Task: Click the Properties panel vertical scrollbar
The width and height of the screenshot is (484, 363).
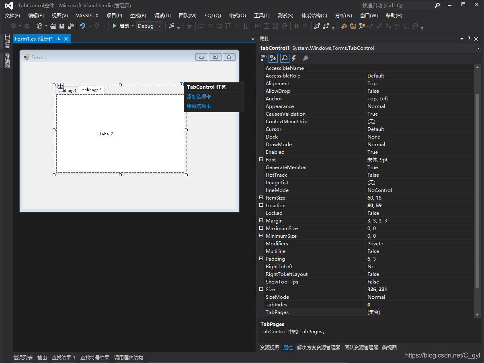Action: coord(477,191)
